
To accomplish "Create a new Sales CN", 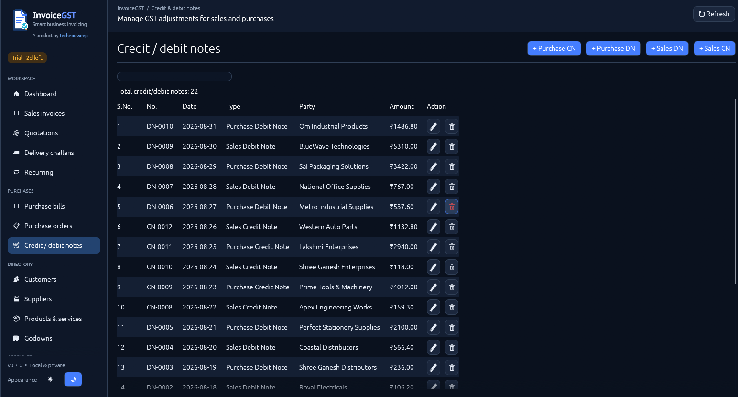I will click(715, 48).
